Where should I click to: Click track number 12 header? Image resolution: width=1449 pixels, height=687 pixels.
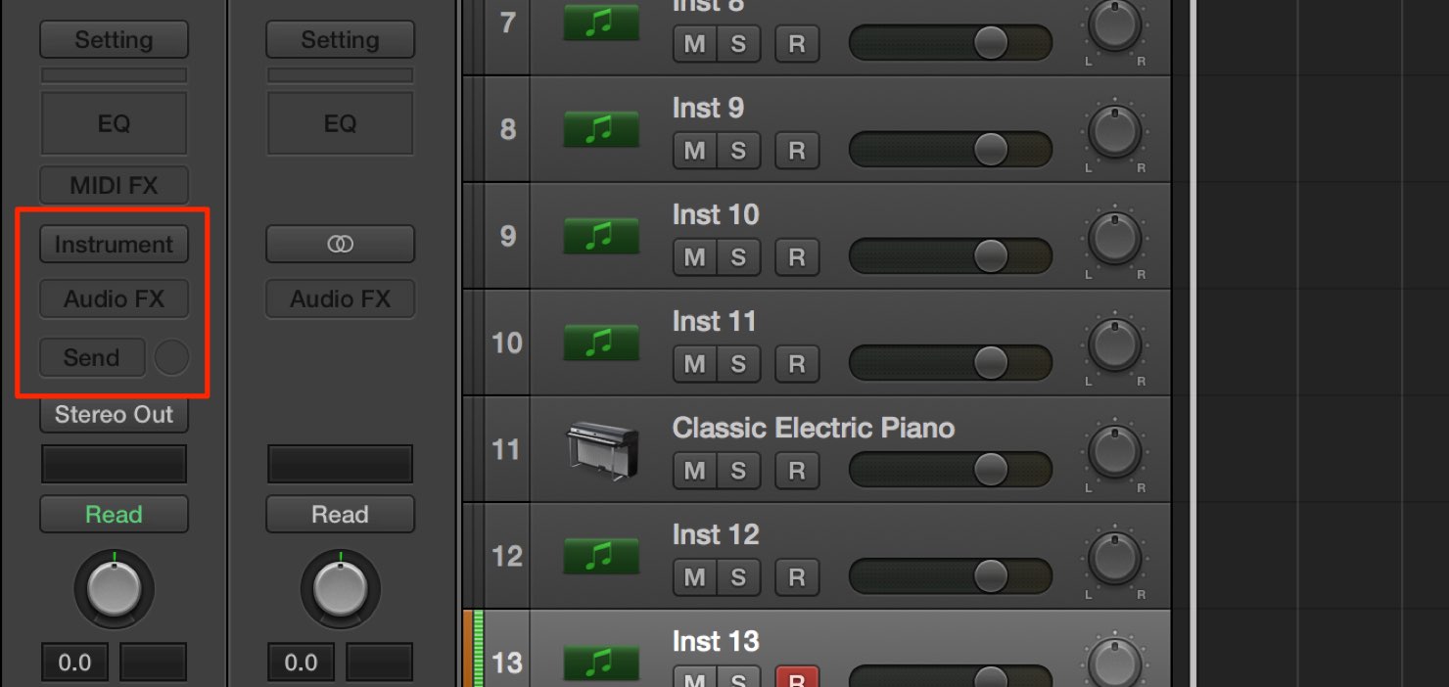tap(507, 556)
